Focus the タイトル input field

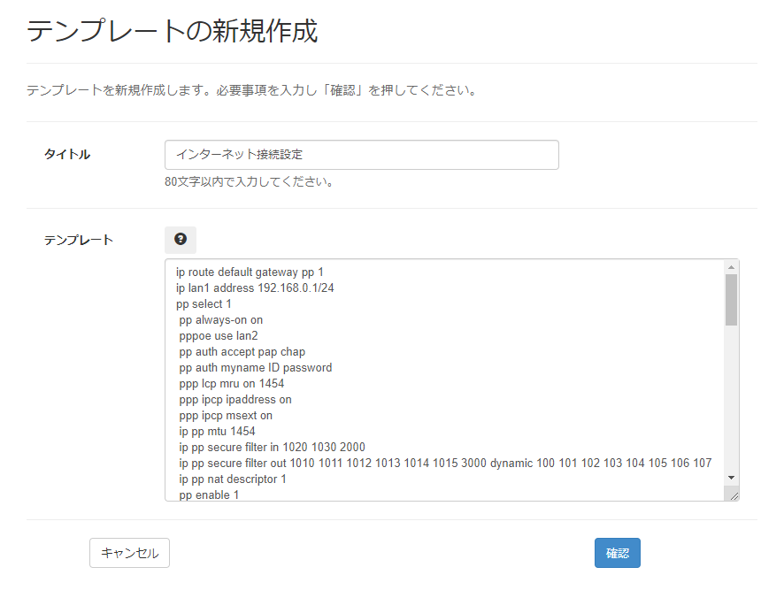pyautogui.click(x=361, y=155)
